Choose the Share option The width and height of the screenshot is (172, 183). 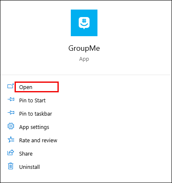[26, 153]
